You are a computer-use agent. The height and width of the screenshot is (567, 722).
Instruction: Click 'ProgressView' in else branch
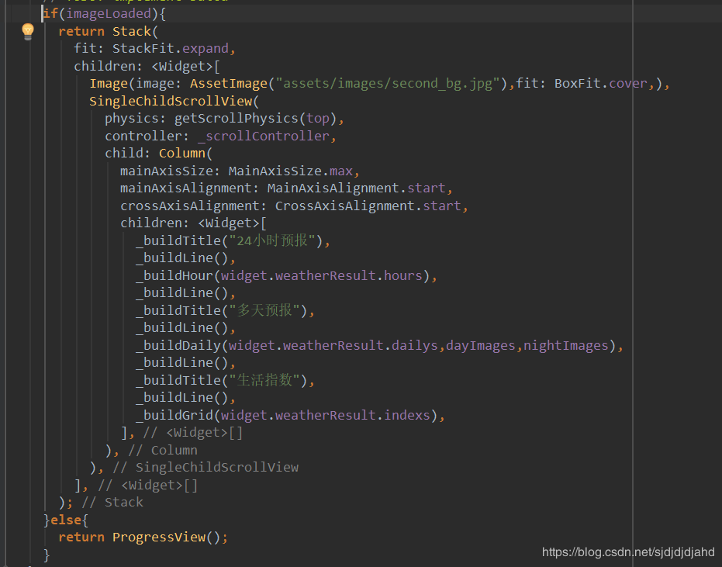tap(159, 537)
